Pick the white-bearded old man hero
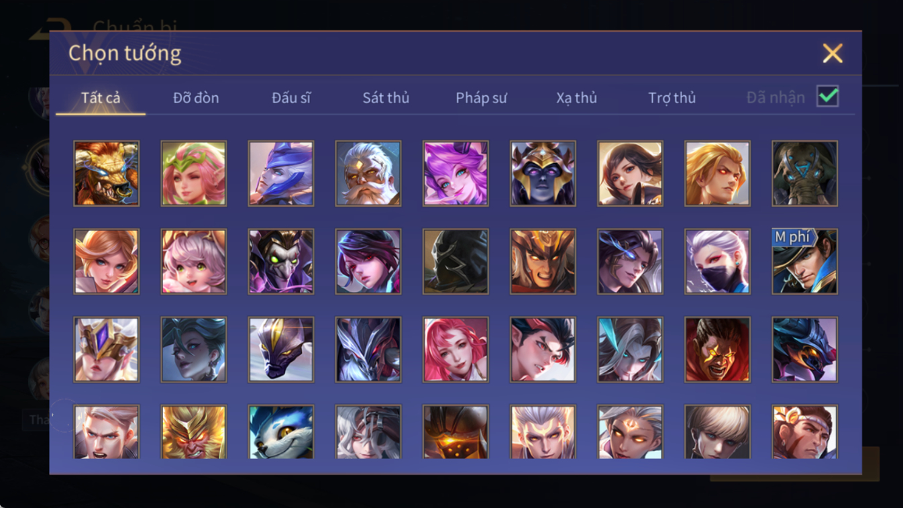The image size is (903, 508). tap(368, 173)
